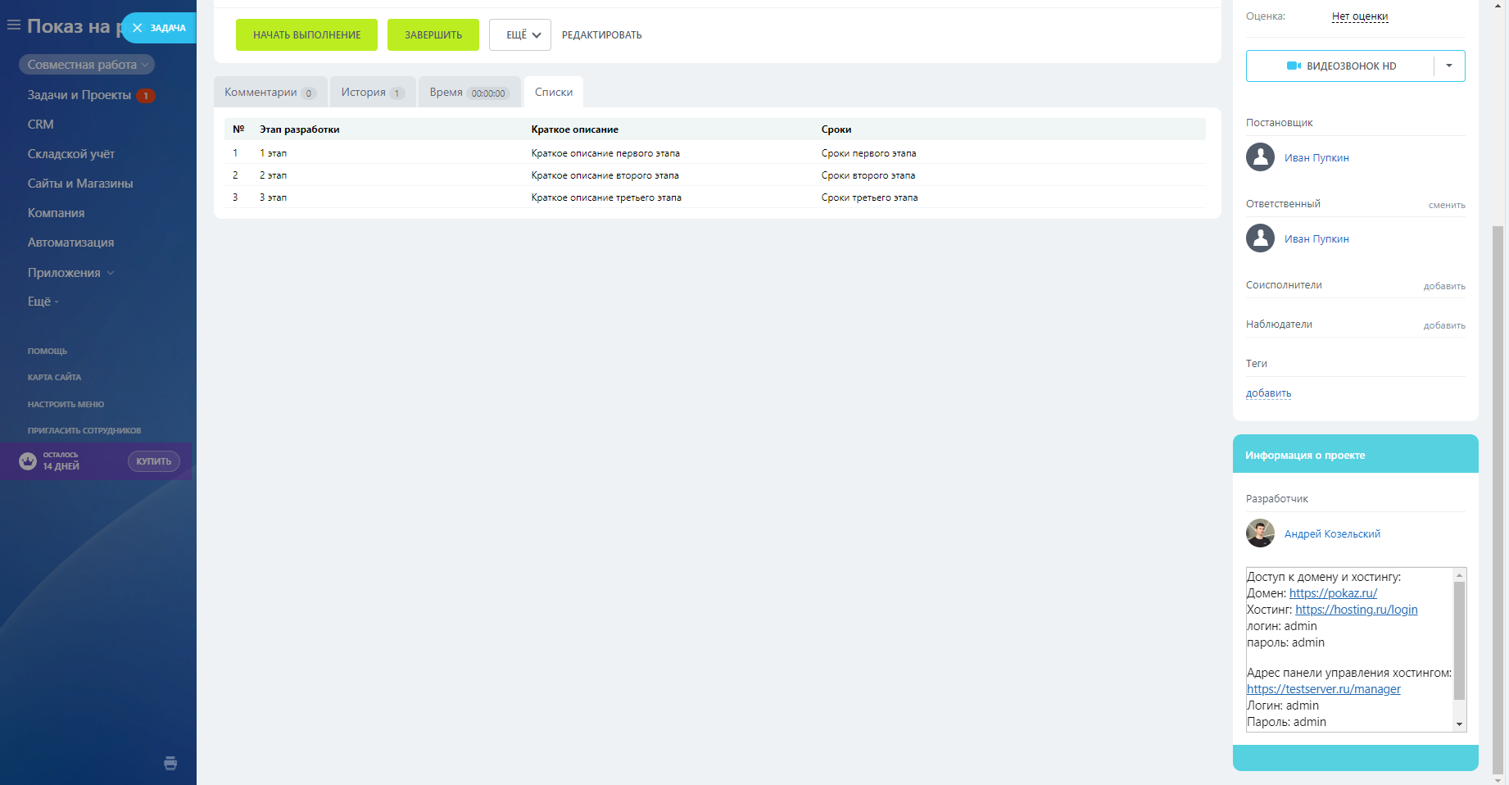Screen dimensions: 1509x785
Task: Open Ivan Pupkin avatar under Ответственный
Action: pyautogui.click(x=1260, y=238)
